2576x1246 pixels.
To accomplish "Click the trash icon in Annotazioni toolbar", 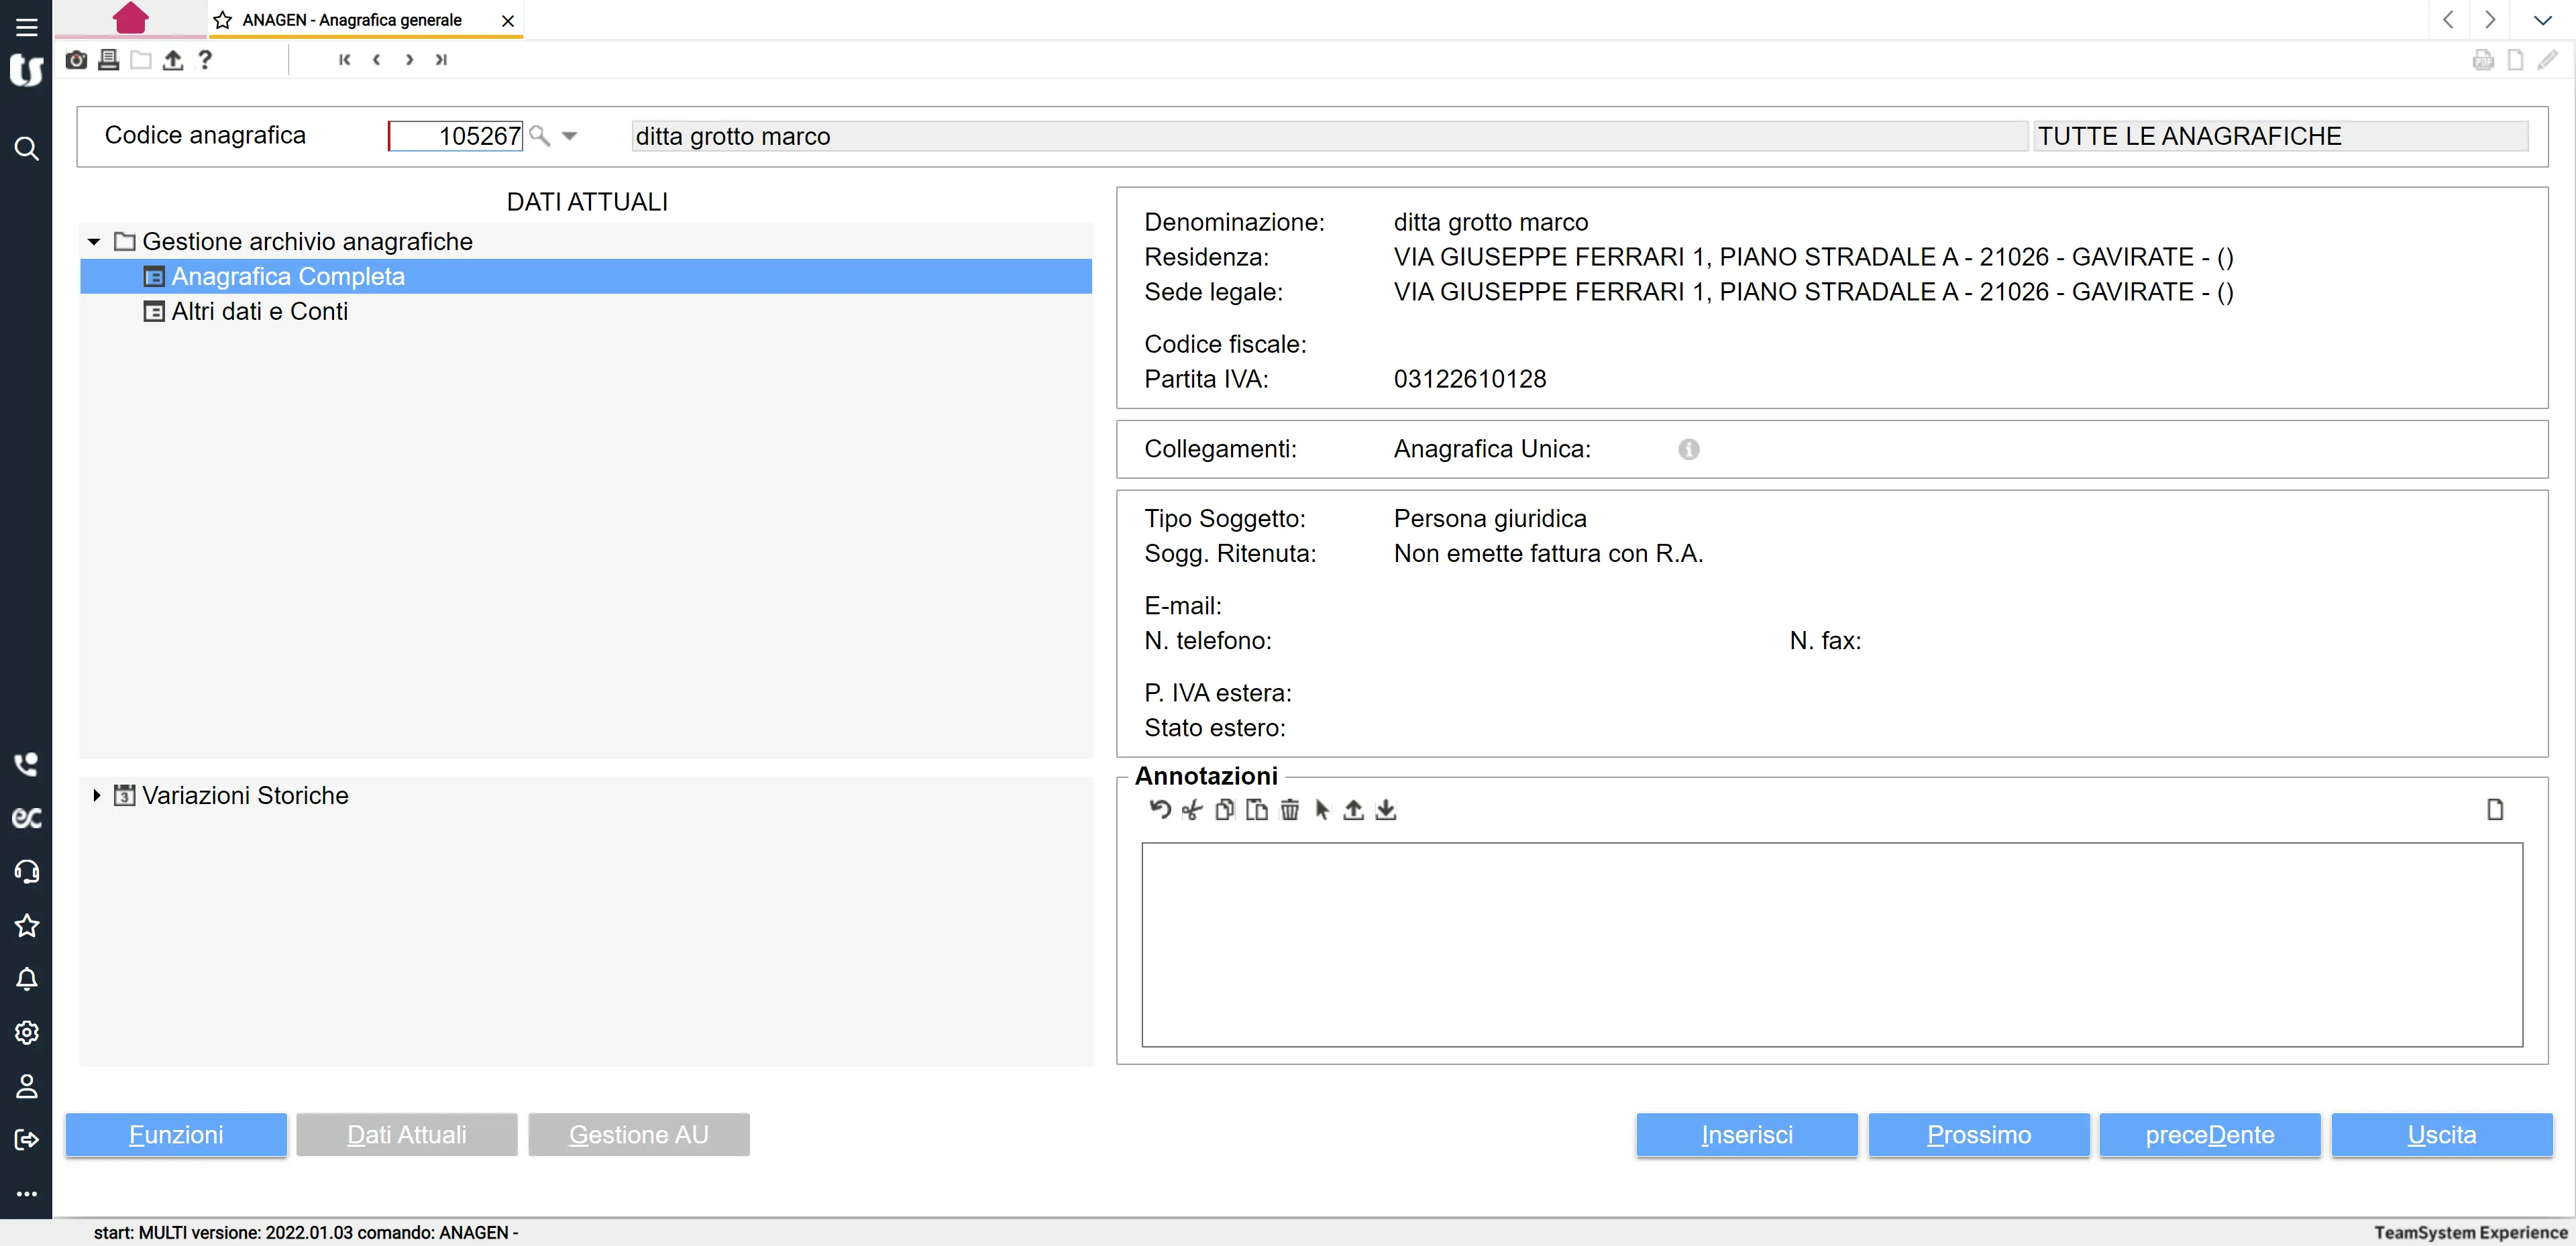I will [1289, 810].
